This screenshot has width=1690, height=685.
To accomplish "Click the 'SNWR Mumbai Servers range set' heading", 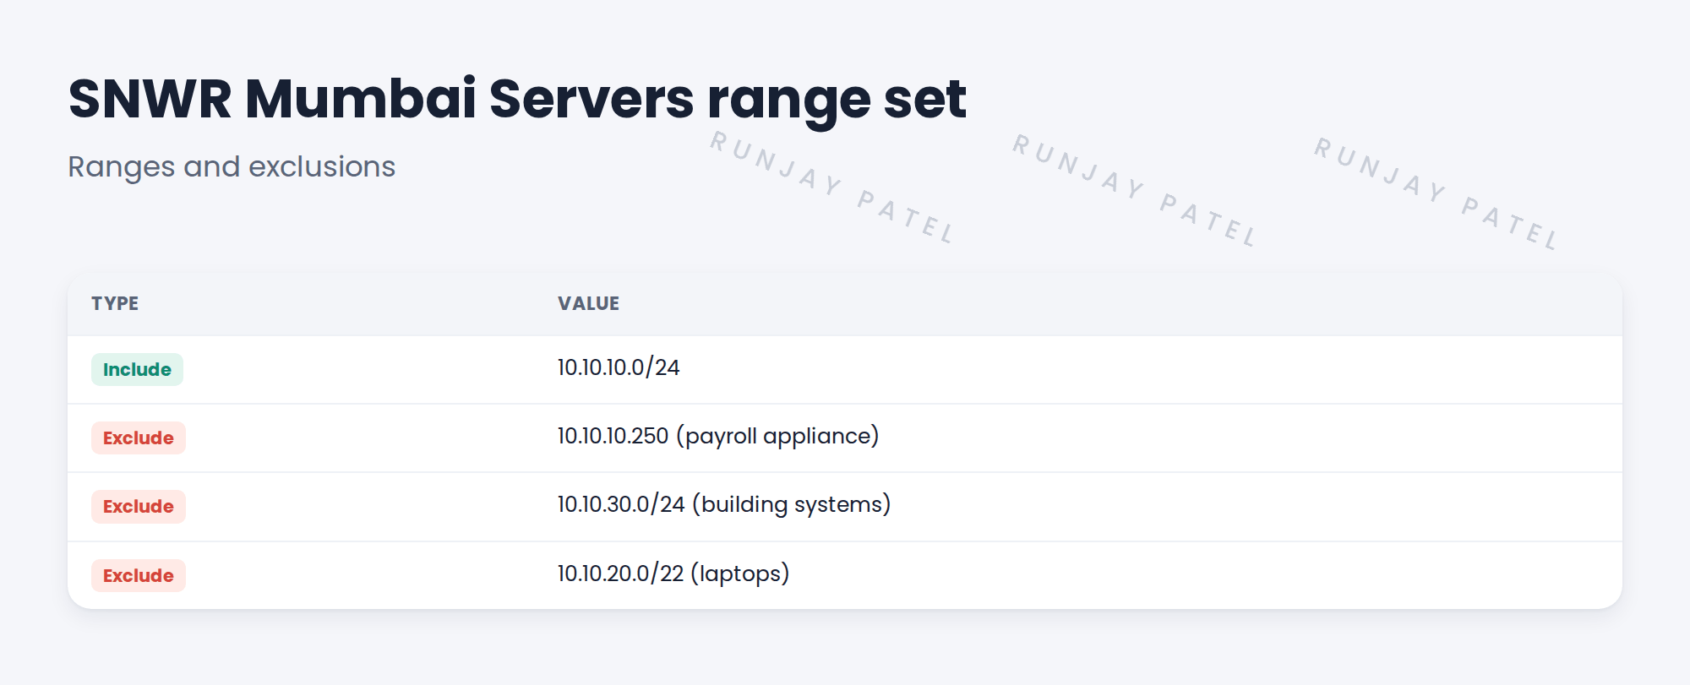I will 517,99.
